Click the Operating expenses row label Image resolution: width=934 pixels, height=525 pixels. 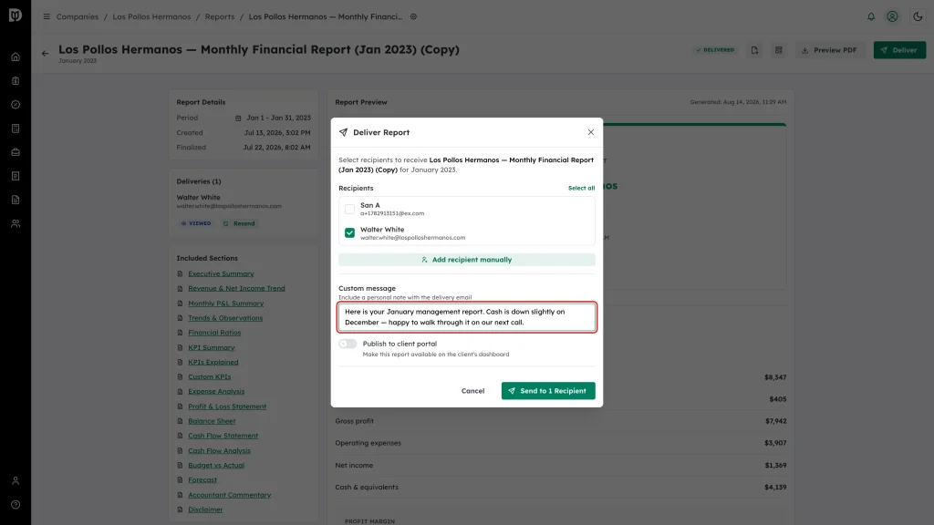(x=368, y=443)
